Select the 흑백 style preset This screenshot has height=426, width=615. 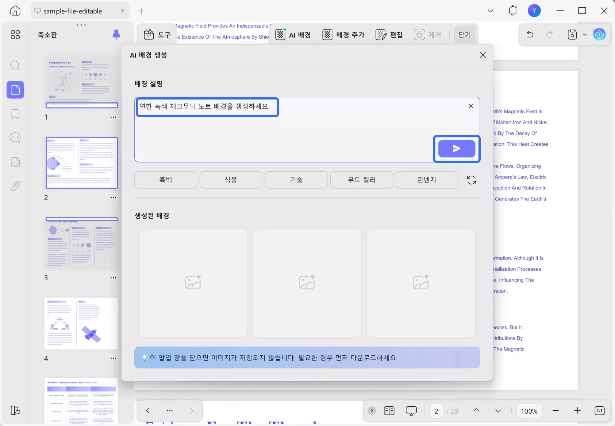(165, 180)
